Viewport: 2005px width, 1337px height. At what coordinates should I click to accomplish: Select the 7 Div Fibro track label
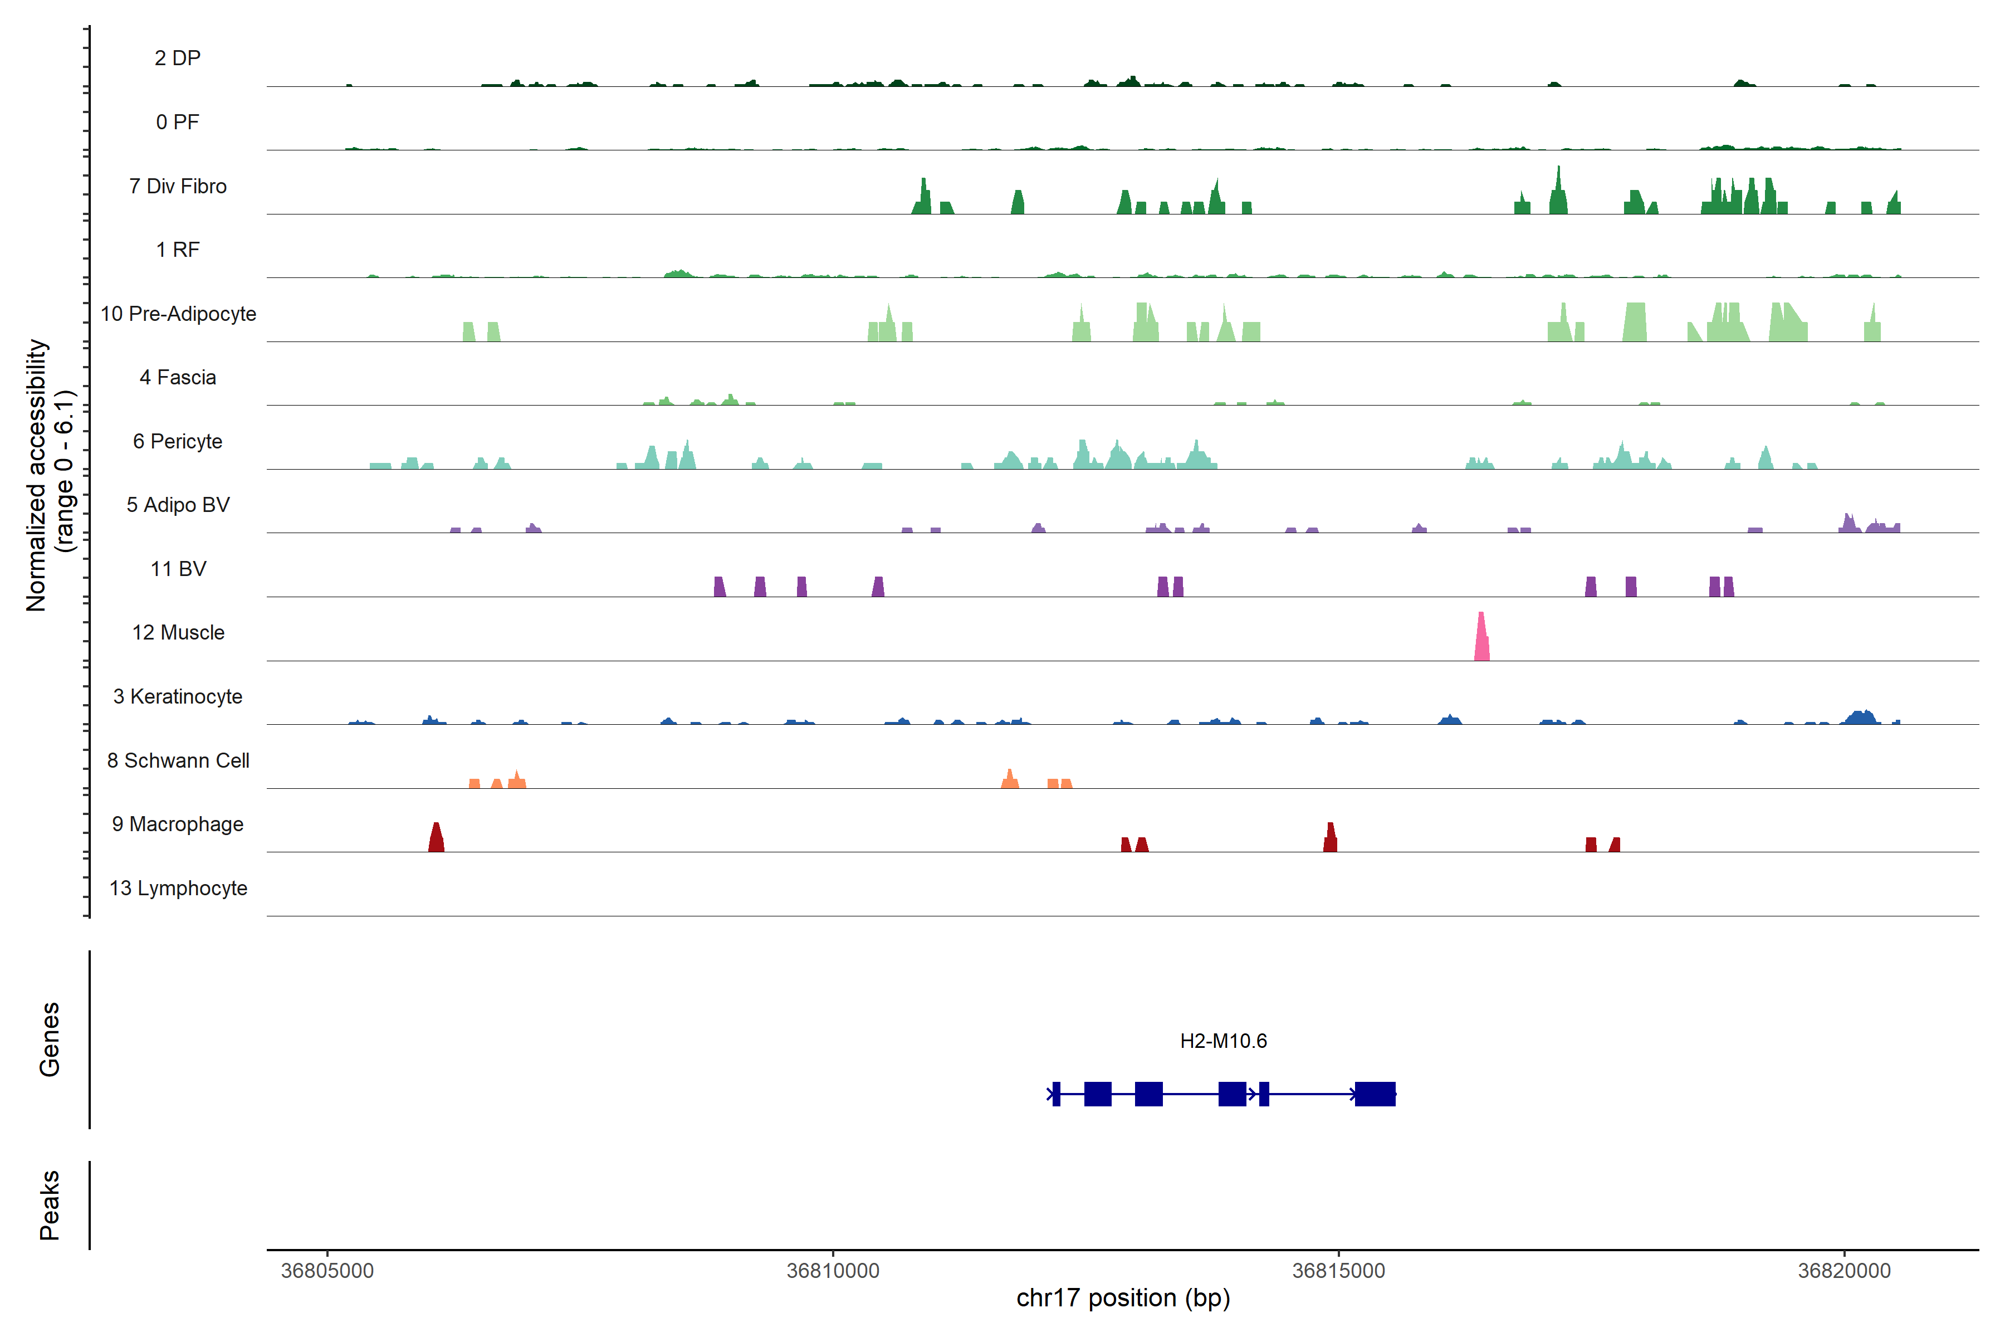tap(177, 186)
